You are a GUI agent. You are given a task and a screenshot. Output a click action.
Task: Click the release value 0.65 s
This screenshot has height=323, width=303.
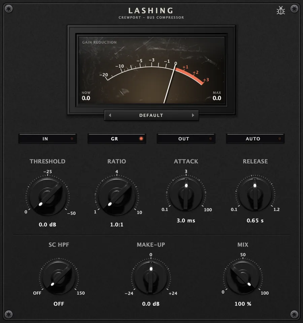[255, 221]
